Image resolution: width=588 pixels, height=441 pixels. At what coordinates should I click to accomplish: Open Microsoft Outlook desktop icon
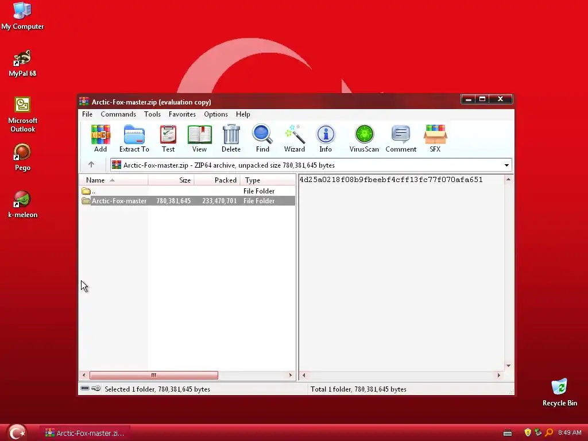22,114
